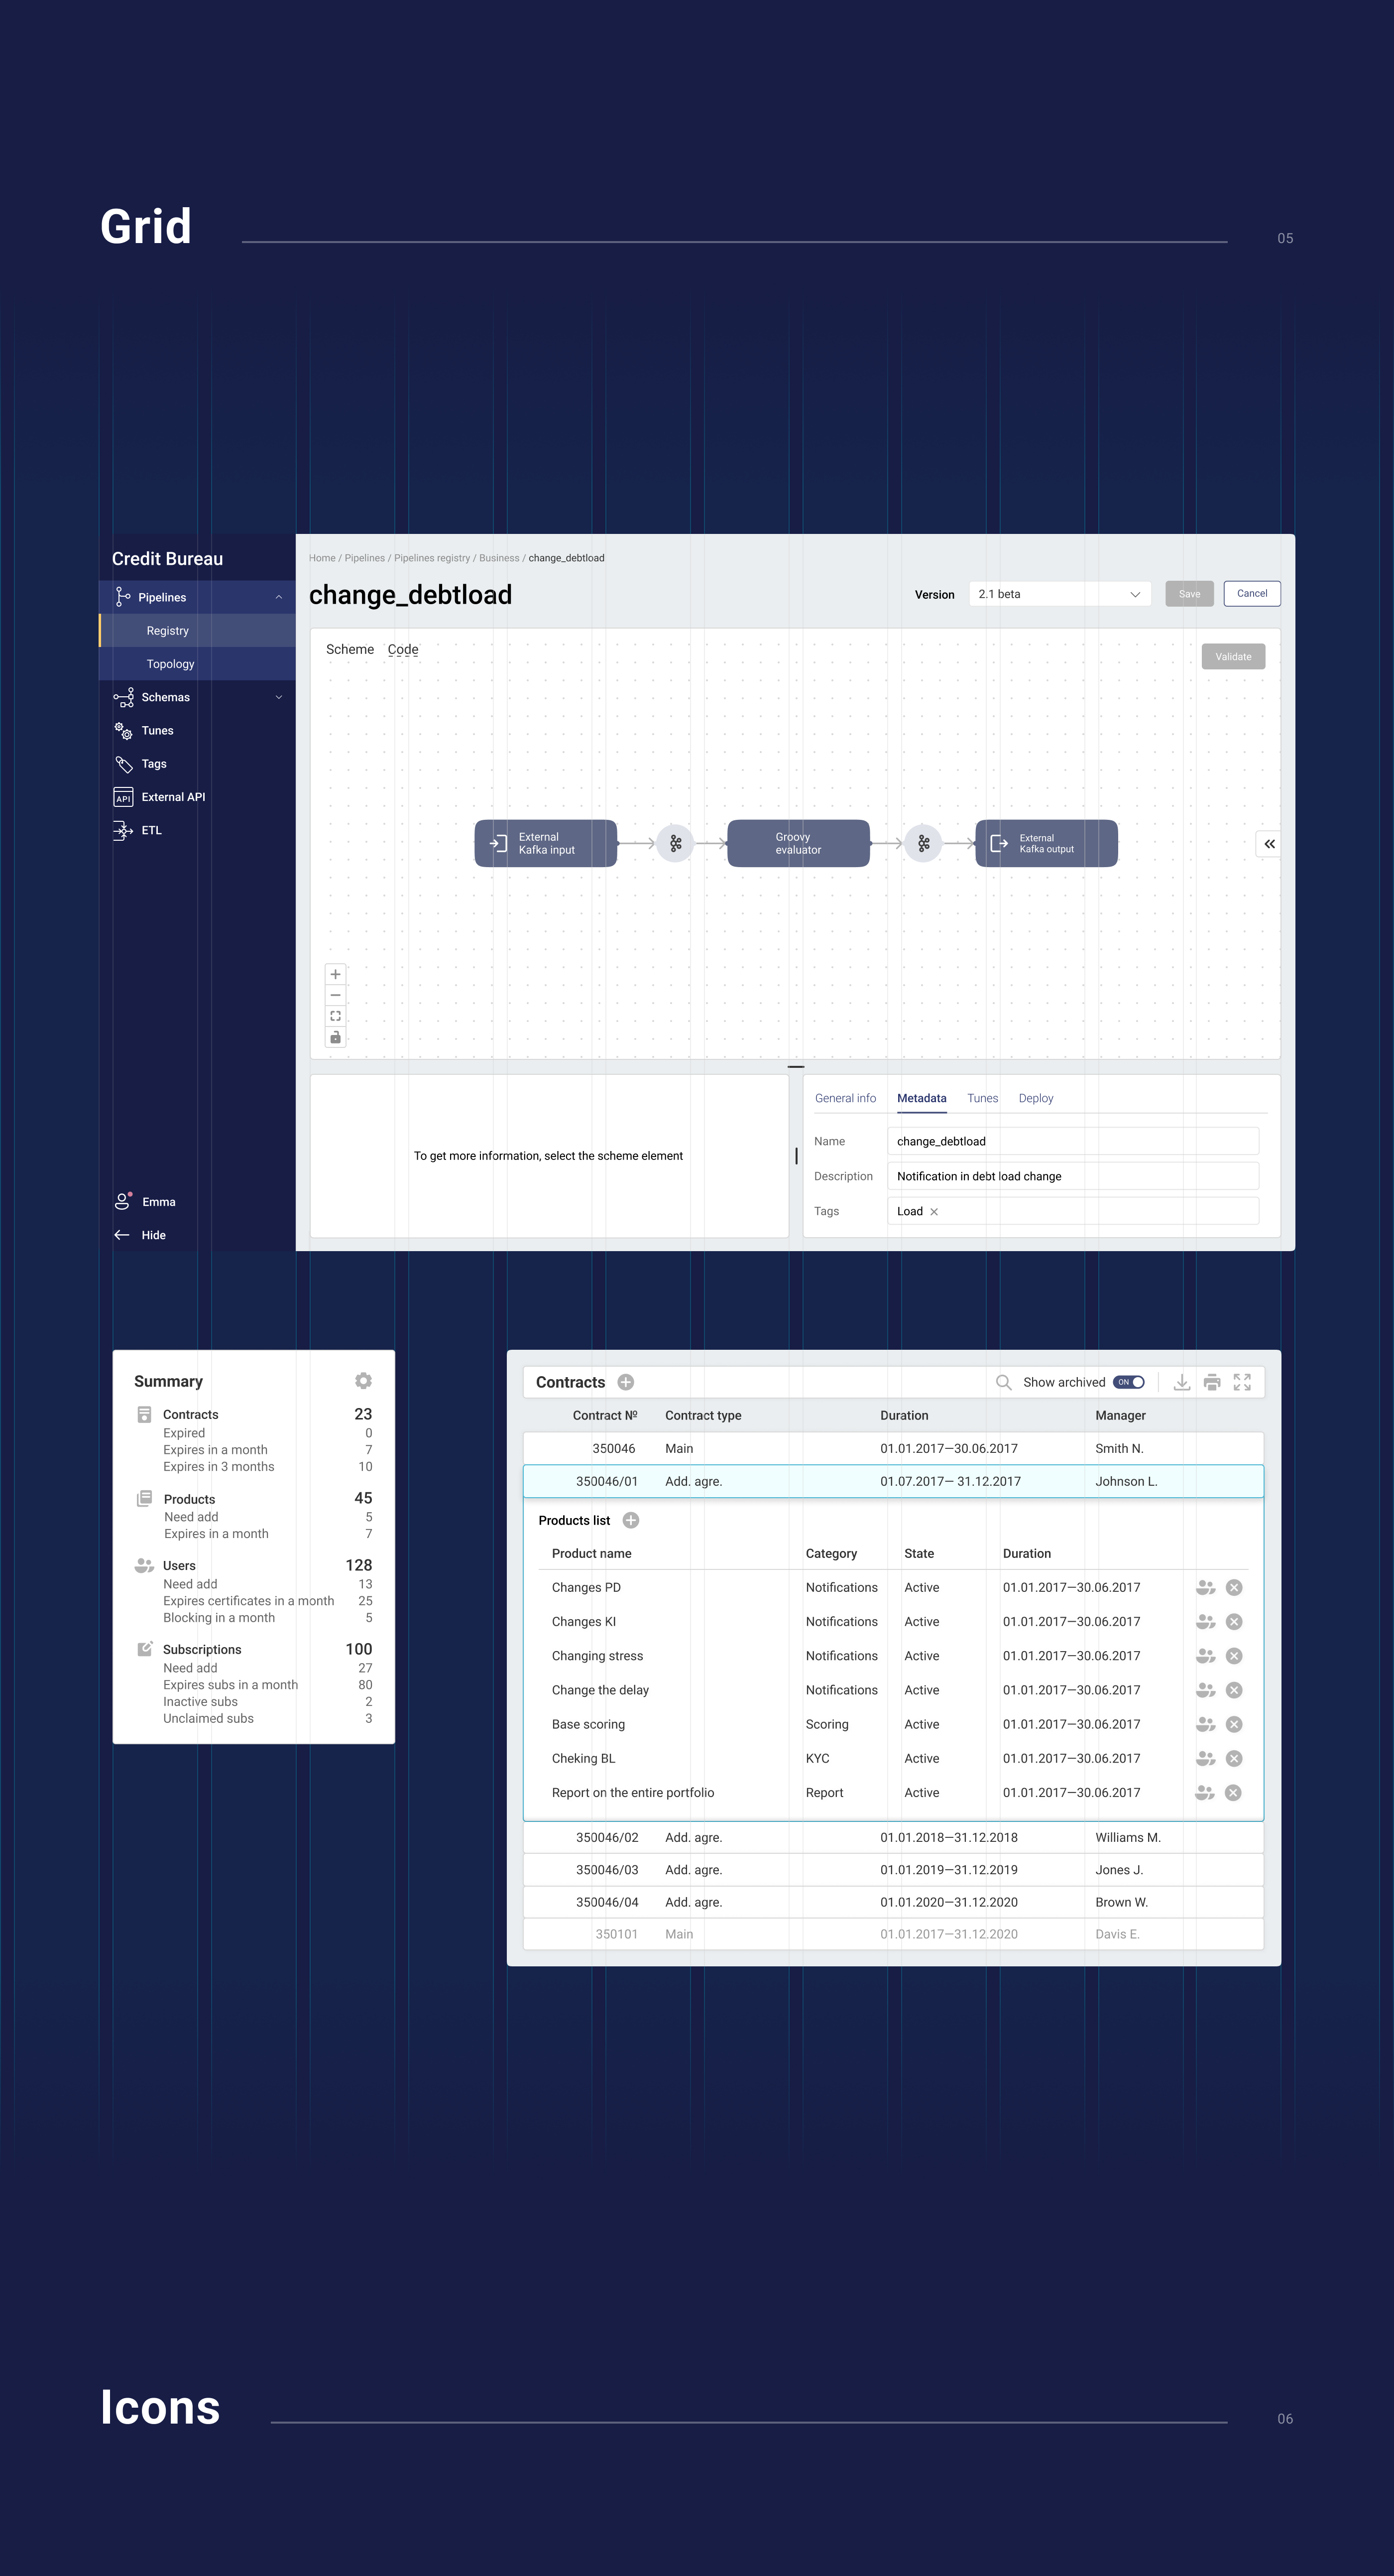Image resolution: width=1394 pixels, height=2576 pixels.
Task: Zoom in the scheme canvas
Action: point(336,974)
